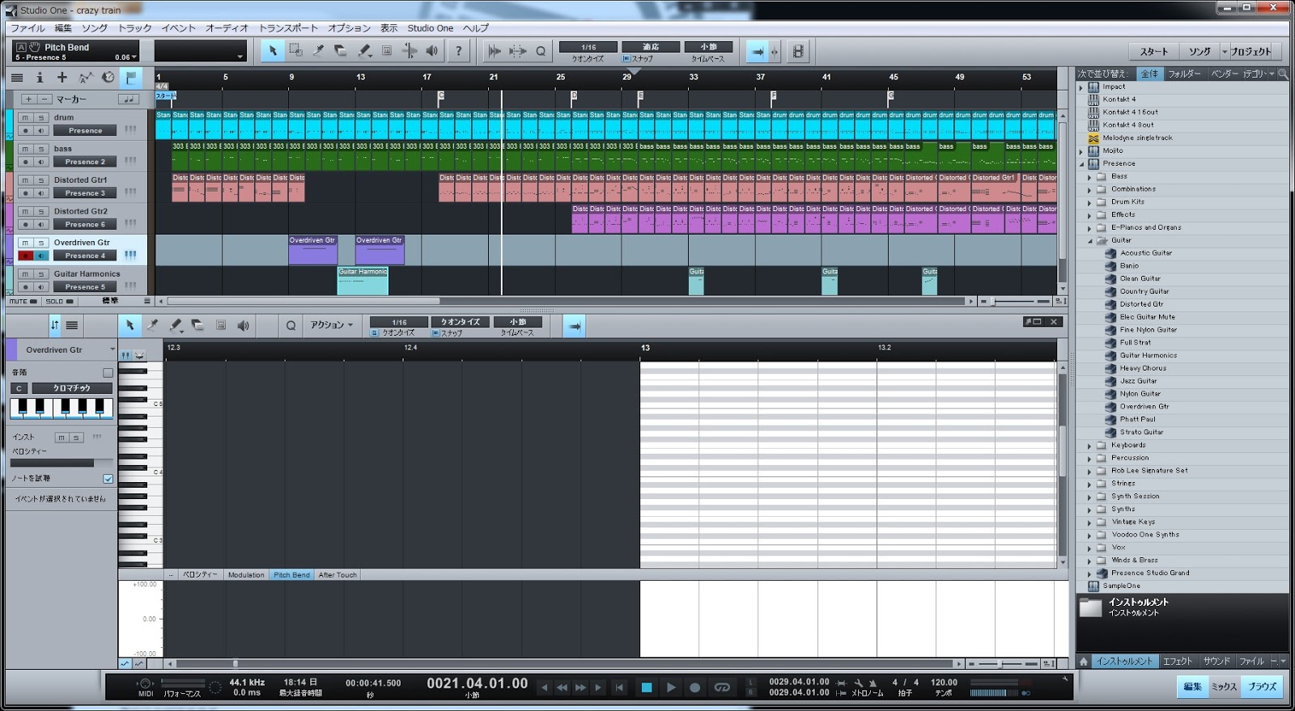The width and height of the screenshot is (1295, 711).
Task: Click marker C in the timeline marker lane
Action: [441, 95]
